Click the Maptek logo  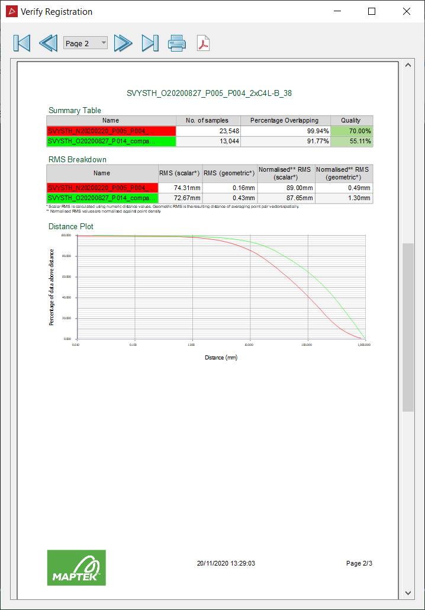point(76,567)
